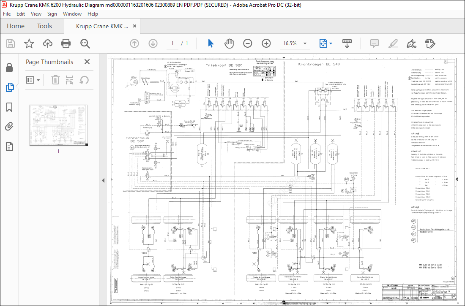Close the Page Thumbnails panel

[x=87, y=62]
